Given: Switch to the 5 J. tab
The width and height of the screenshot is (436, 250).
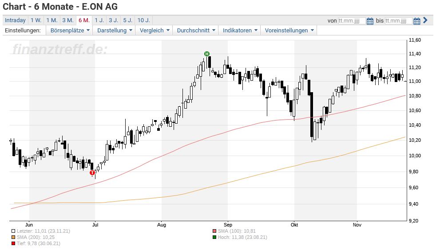Looking at the screenshot, I should [x=127, y=20].
